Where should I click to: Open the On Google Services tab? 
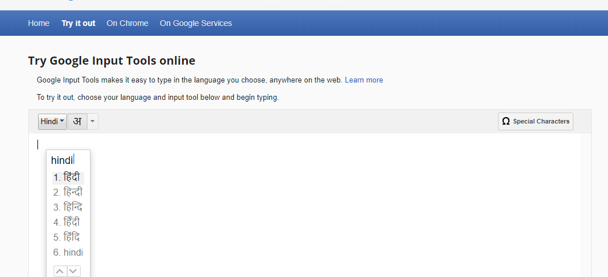click(x=196, y=23)
